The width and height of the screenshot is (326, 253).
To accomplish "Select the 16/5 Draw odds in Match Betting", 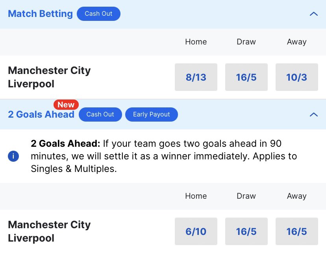I will (x=246, y=77).
